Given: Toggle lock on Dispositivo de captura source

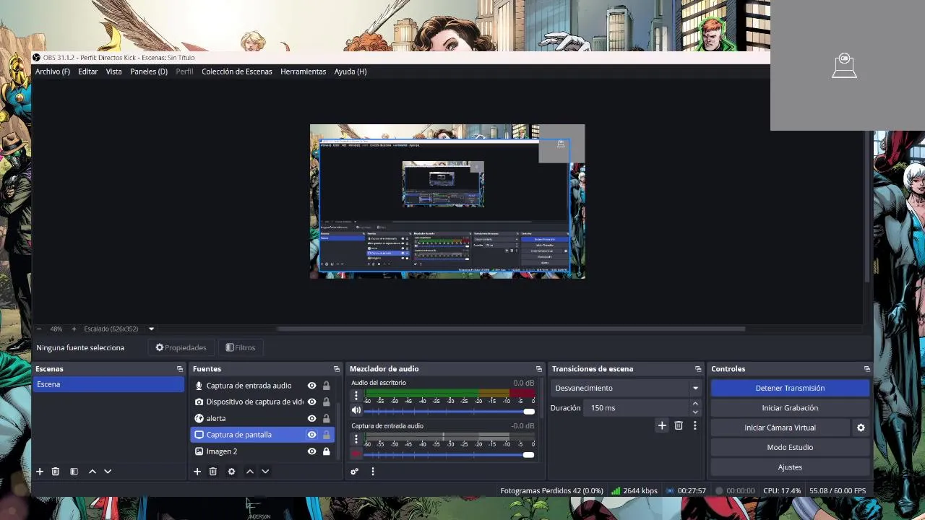Looking at the screenshot, I should (327, 402).
